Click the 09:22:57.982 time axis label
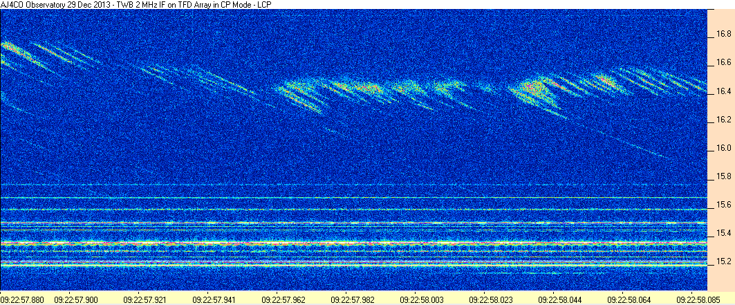Screen dimensions: 735x305 point(353,298)
